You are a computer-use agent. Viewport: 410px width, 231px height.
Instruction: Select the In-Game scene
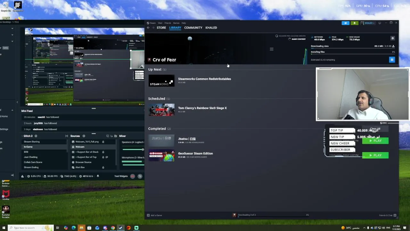(x=44, y=147)
